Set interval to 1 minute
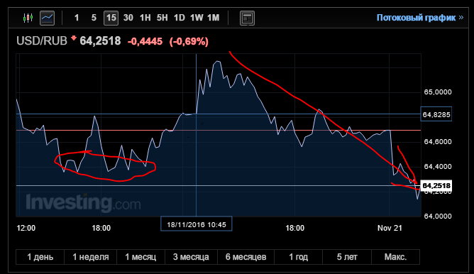The image size is (474, 274). click(x=77, y=18)
